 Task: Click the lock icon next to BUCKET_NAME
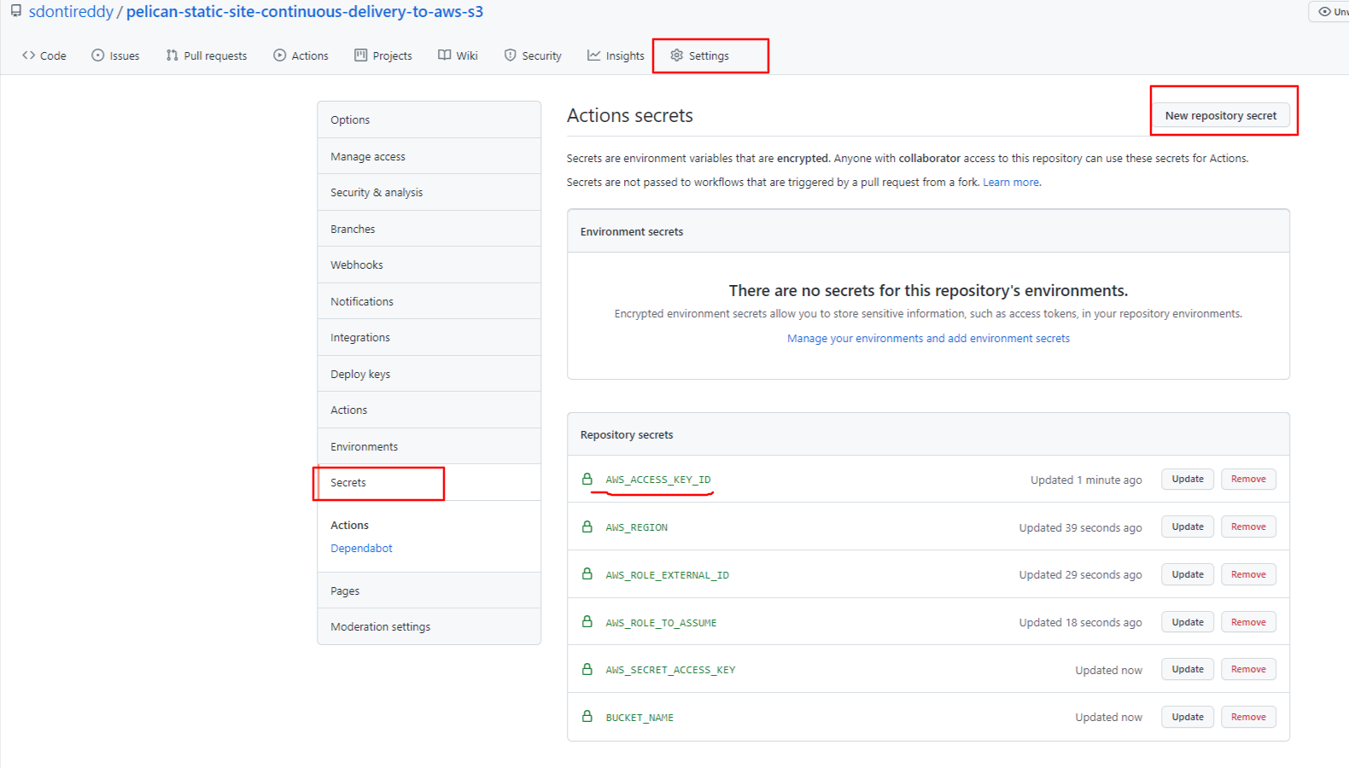[587, 717]
